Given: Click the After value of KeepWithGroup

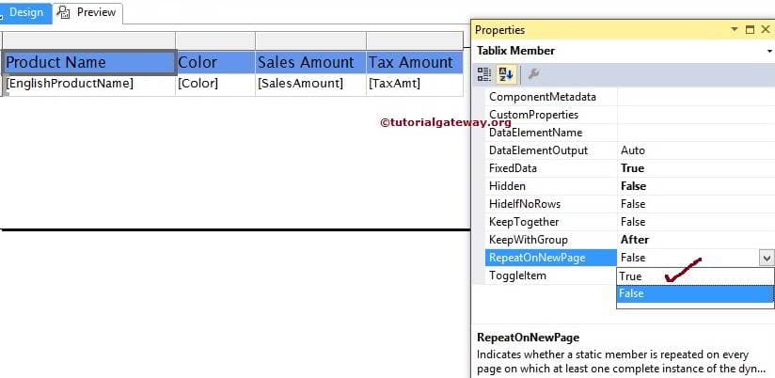Looking at the screenshot, I should [x=635, y=240].
